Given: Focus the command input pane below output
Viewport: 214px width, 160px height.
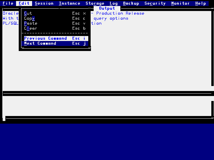Looking at the screenshot, I should pyautogui.click(x=107, y=106).
